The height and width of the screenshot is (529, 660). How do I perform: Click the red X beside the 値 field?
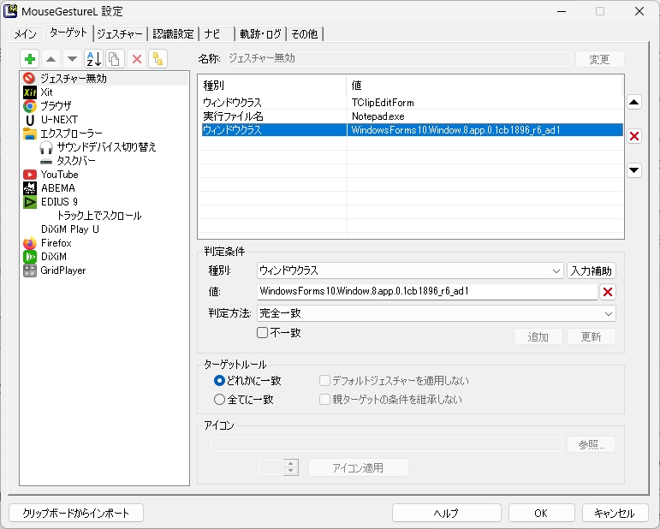pyautogui.click(x=608, y=292)
